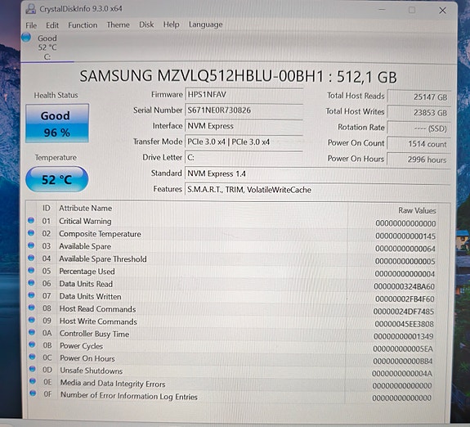
Task: Open the File menu
Action: click(x=31, y=25)
